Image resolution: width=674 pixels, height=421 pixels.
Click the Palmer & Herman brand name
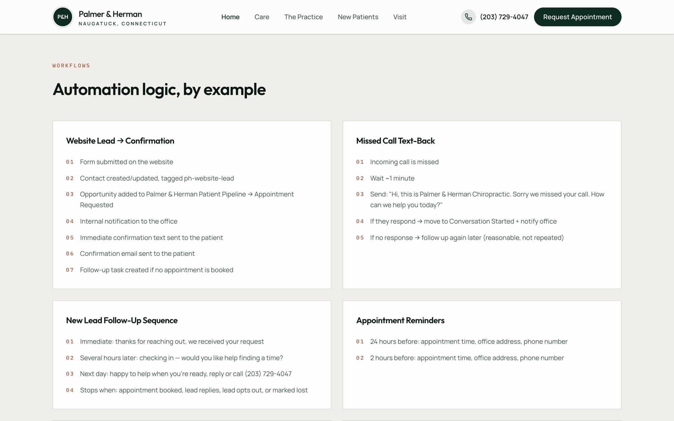[110, 14]
